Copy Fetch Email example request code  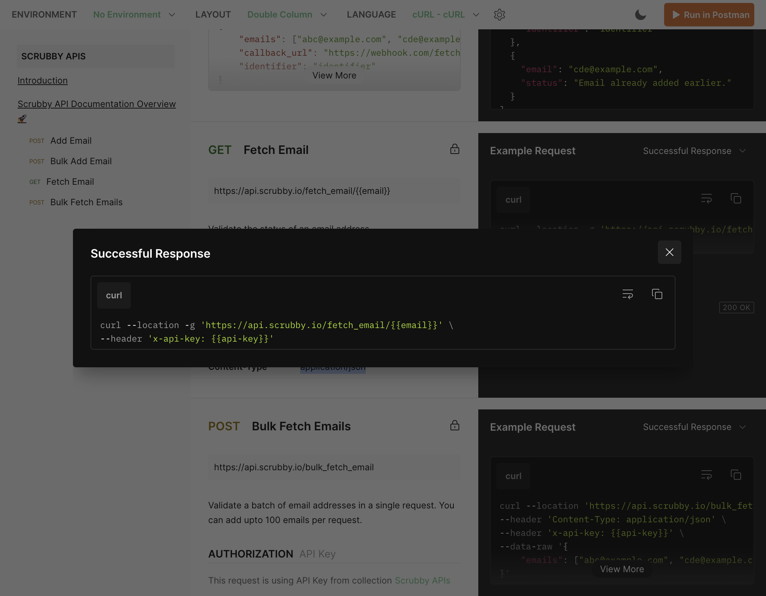736,199
